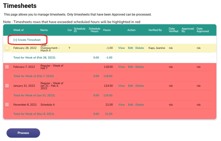
Task: Click the Create Timesheet link
Action: [x=27, y=40]
